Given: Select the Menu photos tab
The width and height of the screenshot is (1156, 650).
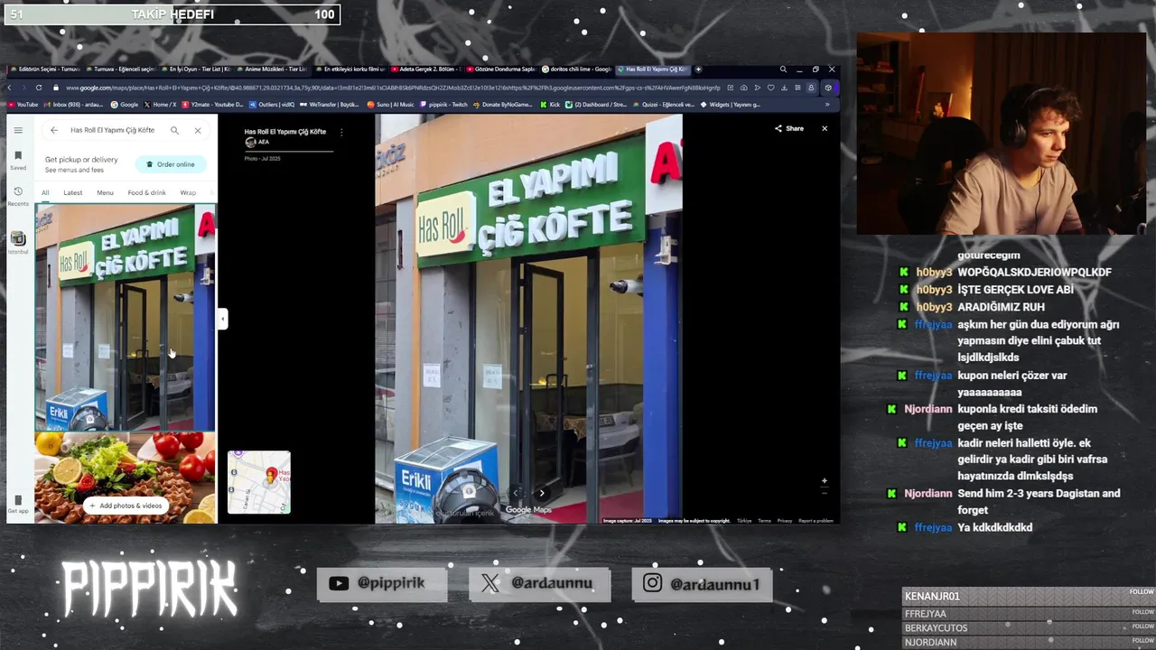Looking at the screenshot, I should click(x=105, y=192).
